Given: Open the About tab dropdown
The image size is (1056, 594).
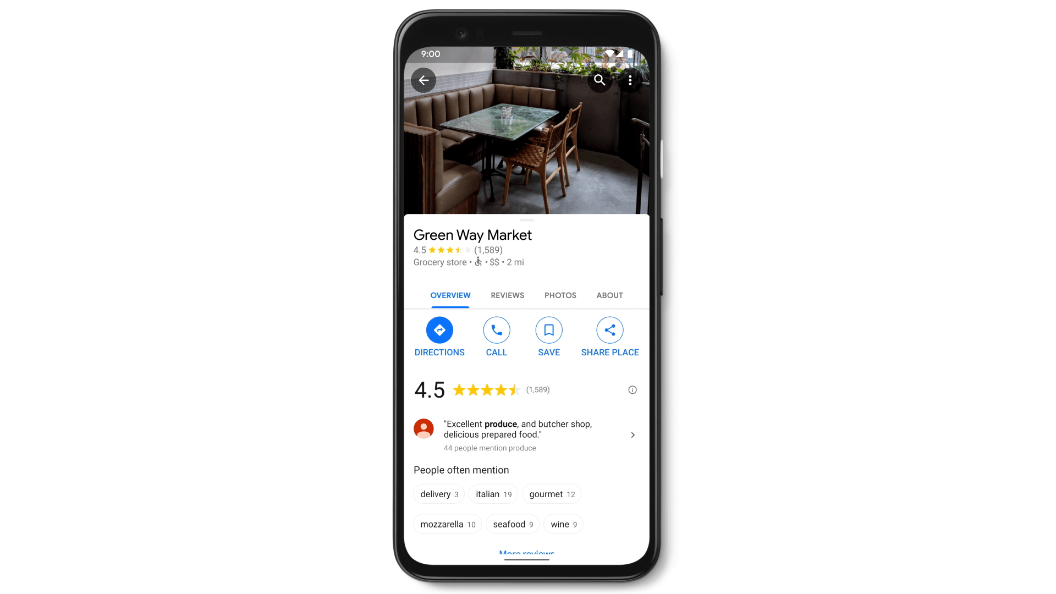Looking at the screenshot, I should tap(609, 294).
